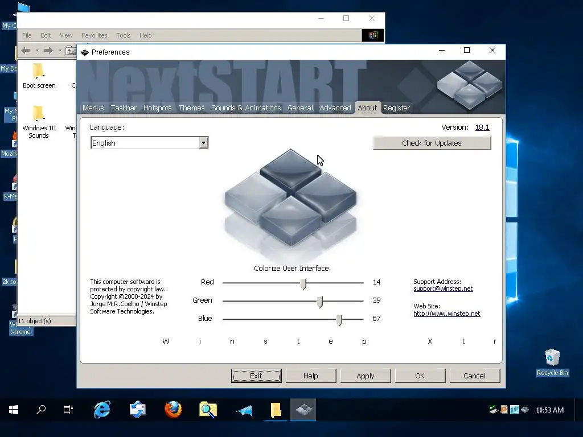Launch Internet Explorer from taskbar

click(x=102, y=410)
